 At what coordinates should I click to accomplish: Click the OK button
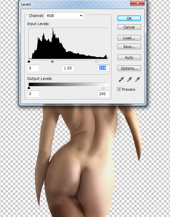click(129, 18)
